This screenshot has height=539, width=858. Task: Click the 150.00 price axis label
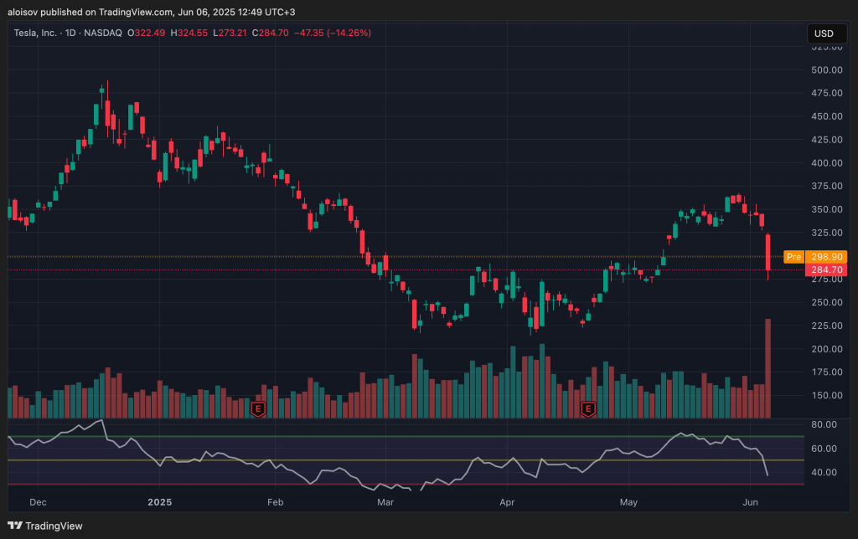(x=827, y=395)
